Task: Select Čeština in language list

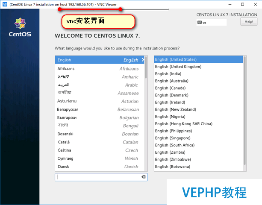Action: [x=100, y=150]
